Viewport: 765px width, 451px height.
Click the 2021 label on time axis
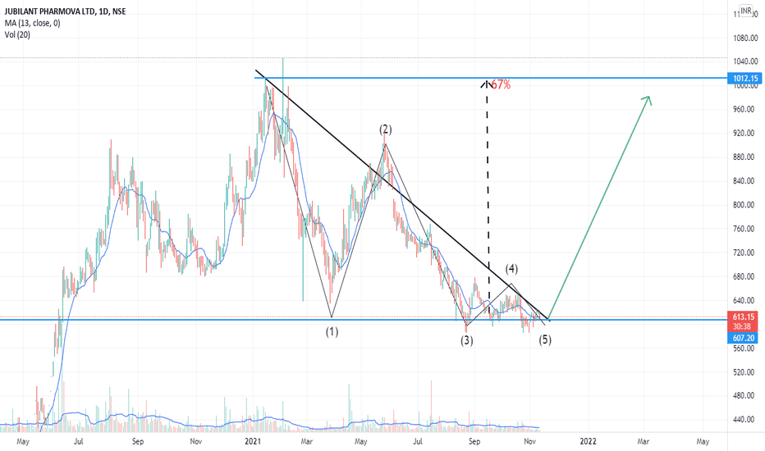pos(253,441)
